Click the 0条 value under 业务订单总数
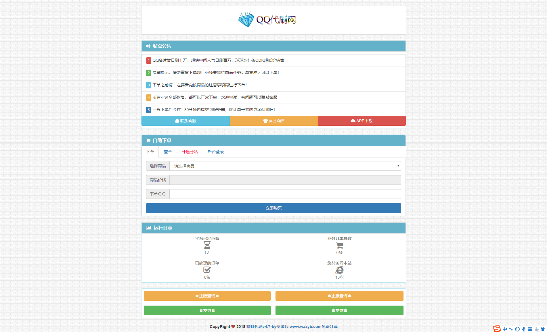The height and width of the screenshot is (332, 547). 339,253
